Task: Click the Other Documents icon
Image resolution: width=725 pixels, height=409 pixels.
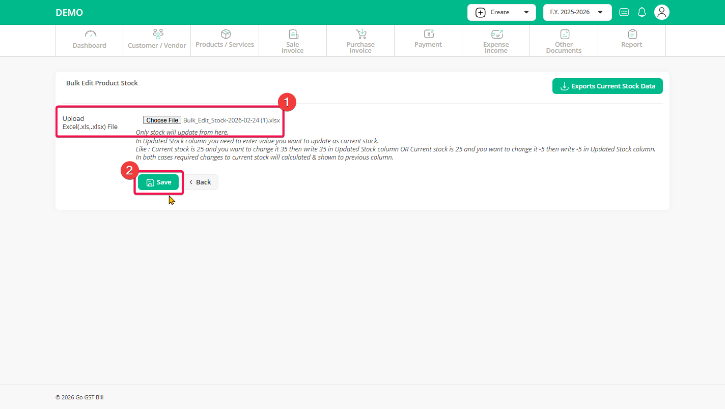Action: click(564, 34)
